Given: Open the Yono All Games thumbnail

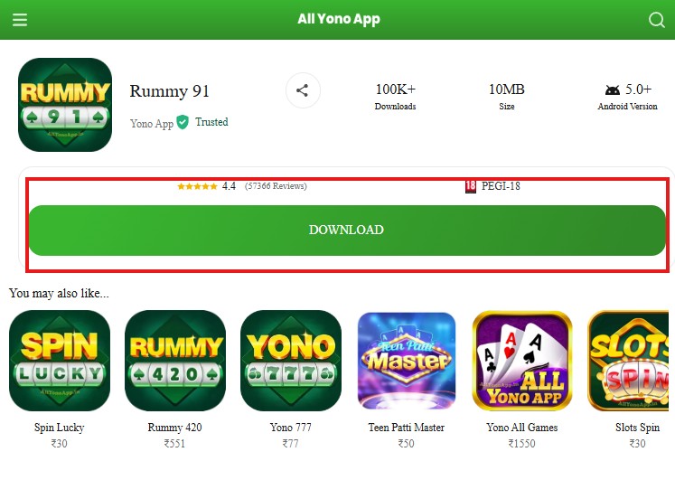Looking at the screenshot, I should [522, 361].
